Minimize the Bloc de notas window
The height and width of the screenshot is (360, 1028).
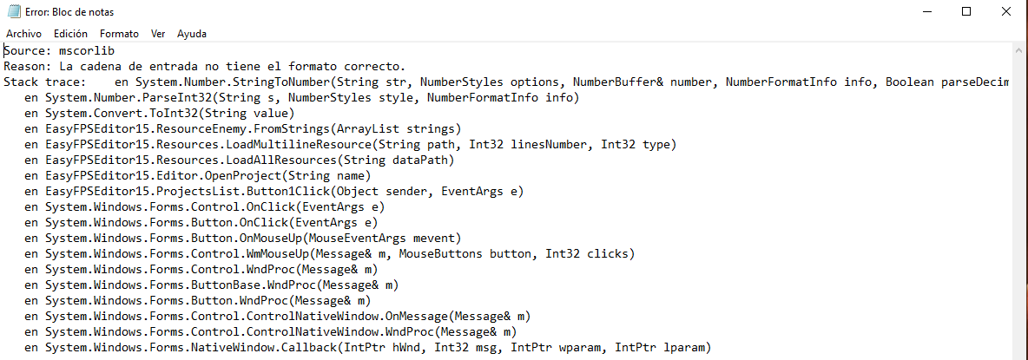tap(926, 12)
